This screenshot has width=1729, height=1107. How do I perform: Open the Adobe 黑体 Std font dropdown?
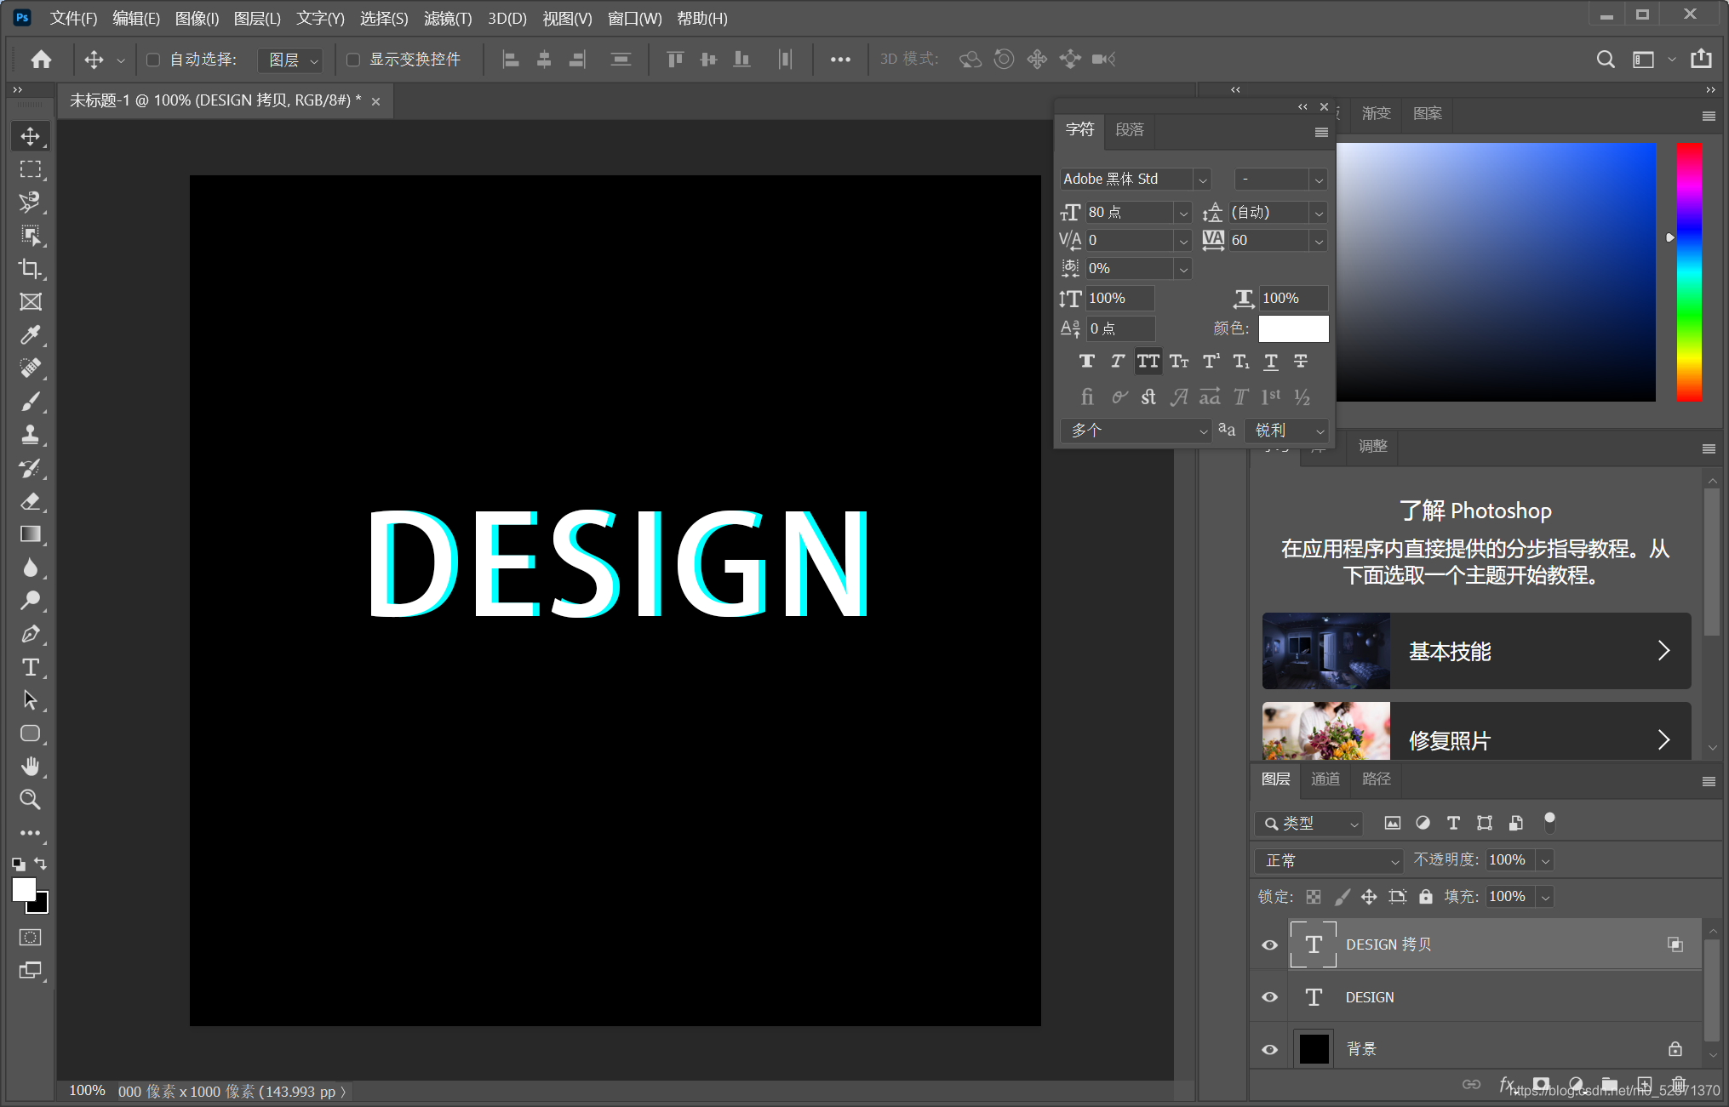click(x=1202, y=180)
